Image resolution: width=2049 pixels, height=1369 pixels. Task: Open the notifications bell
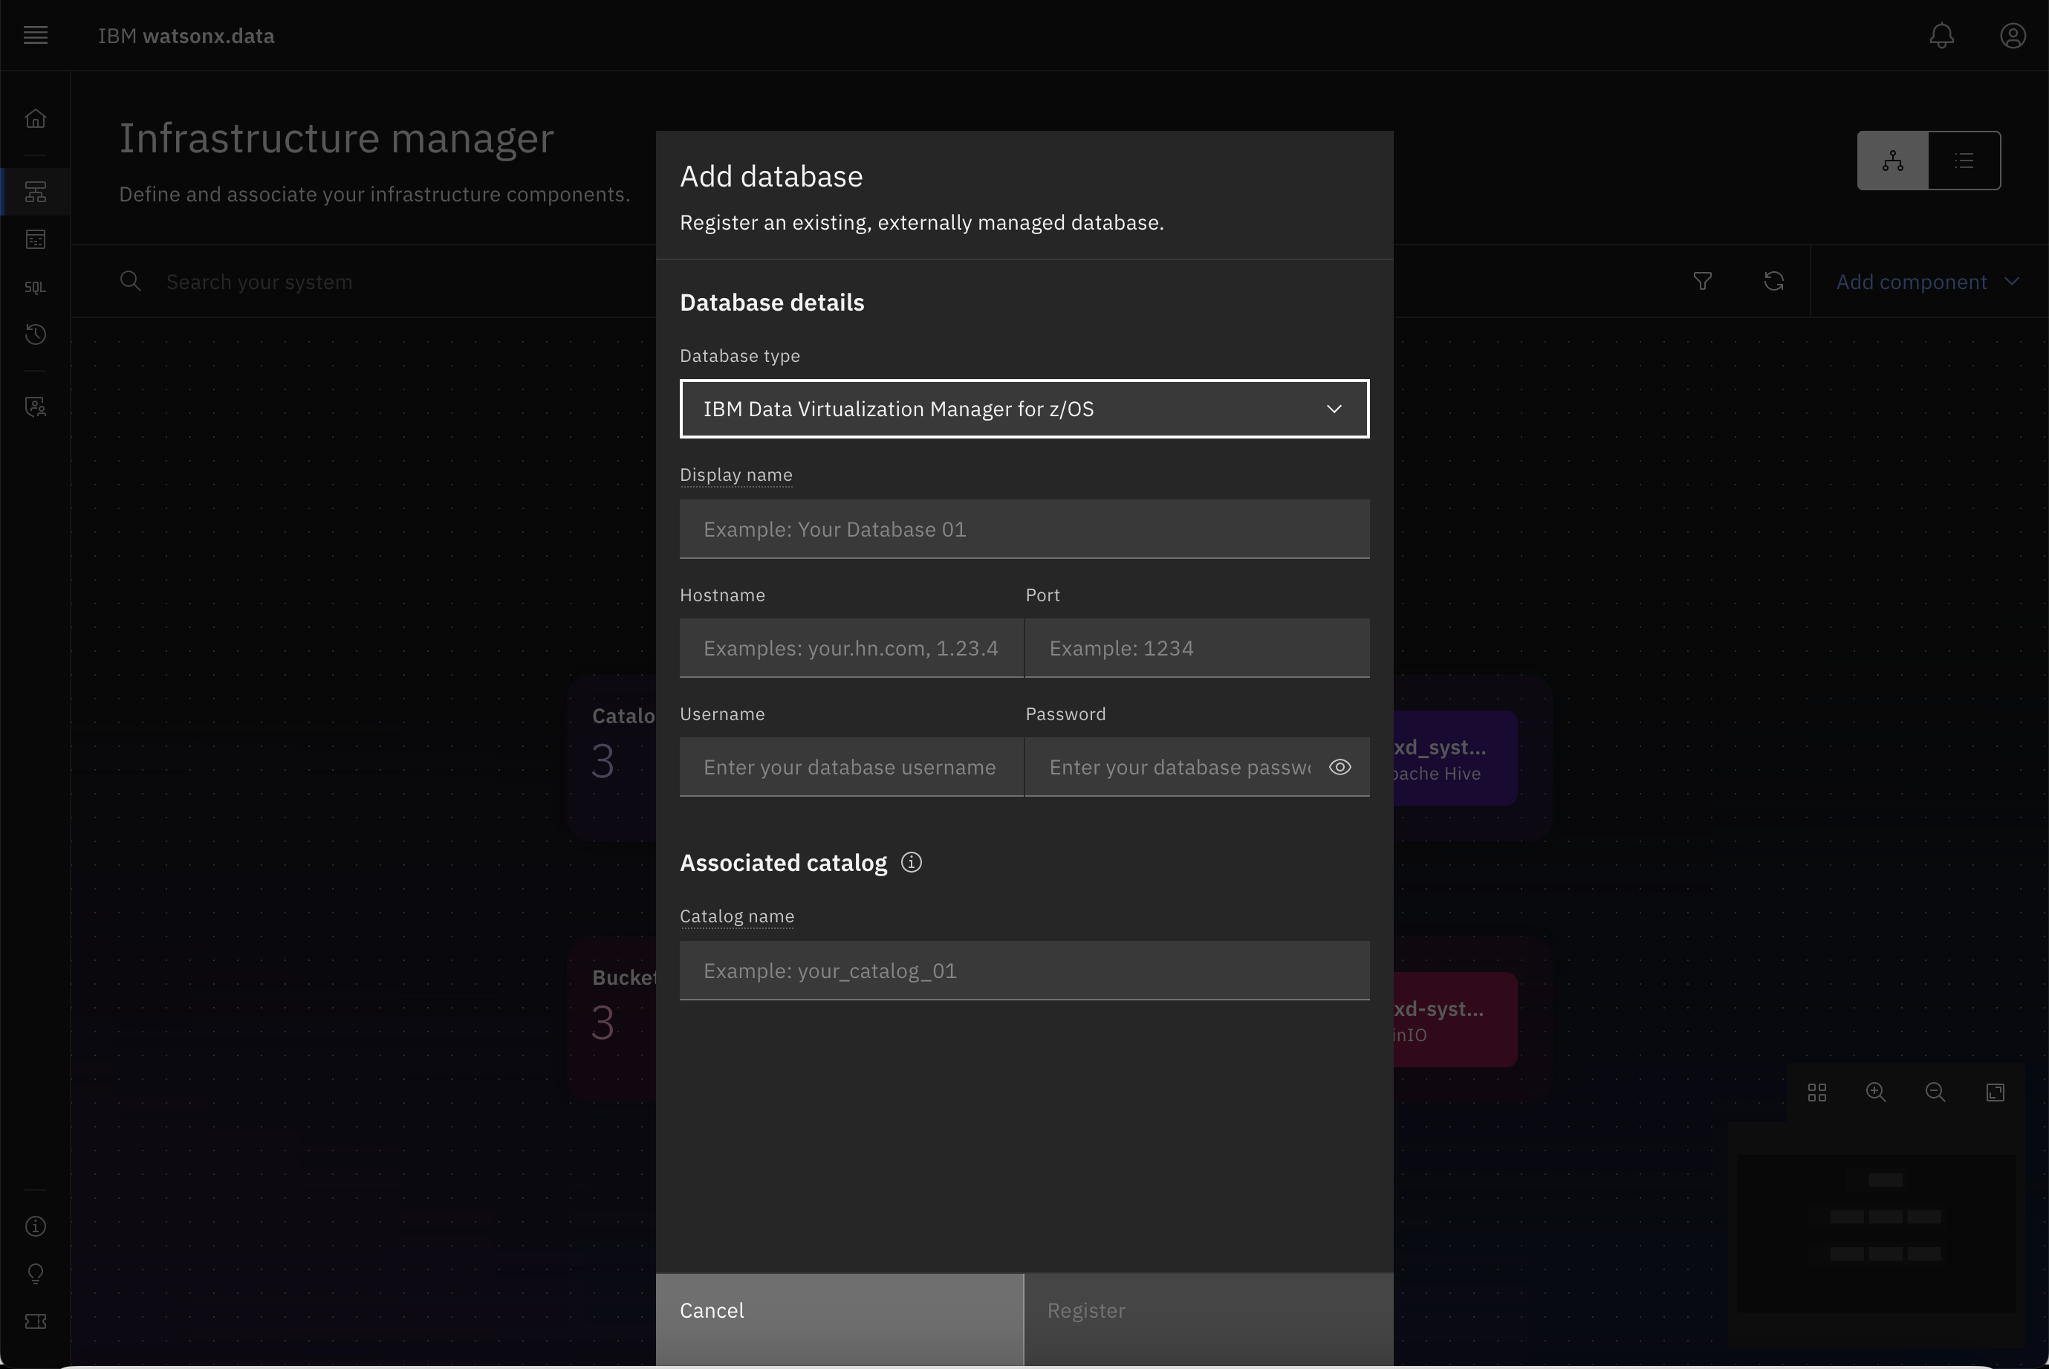click(x=1941, y=35)
